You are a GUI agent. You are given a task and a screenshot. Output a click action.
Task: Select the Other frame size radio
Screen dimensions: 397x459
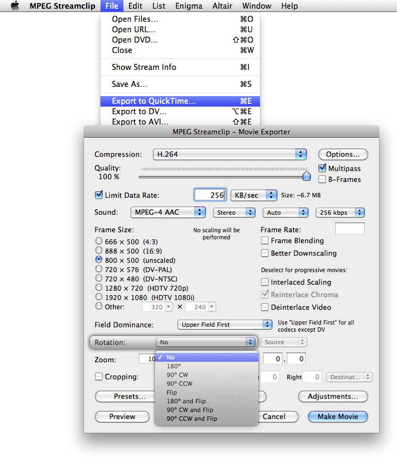point(99,306)
